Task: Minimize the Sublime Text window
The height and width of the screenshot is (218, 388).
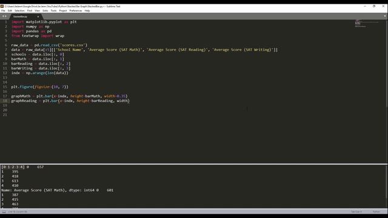Action: (365, 6)
